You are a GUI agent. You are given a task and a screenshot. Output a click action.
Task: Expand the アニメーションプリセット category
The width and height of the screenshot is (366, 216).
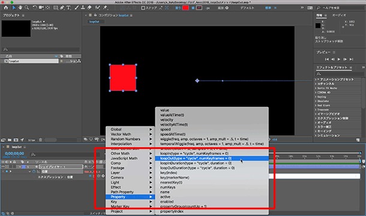[x=316, y=80]
